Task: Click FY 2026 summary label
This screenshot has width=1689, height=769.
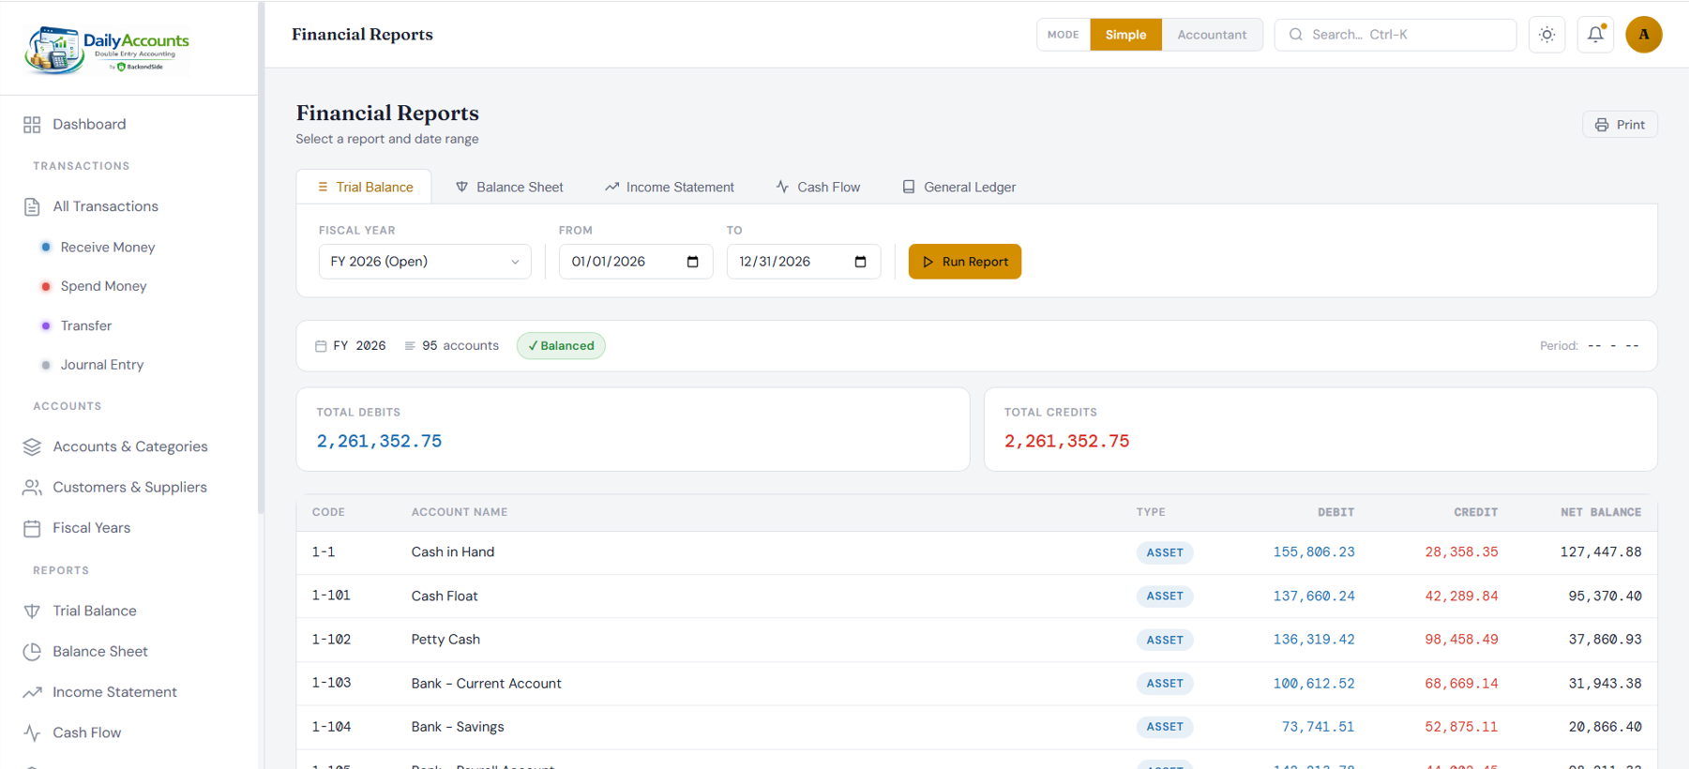Action: (x=351, y=346)
